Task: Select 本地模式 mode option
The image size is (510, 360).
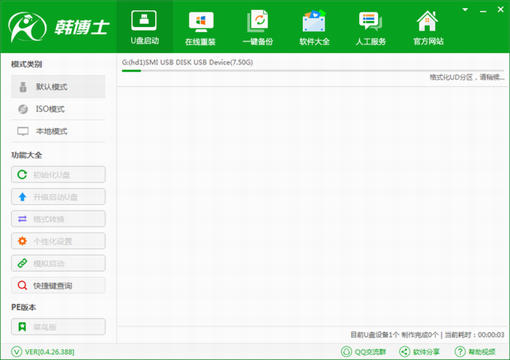Action: tap(58, 132)
